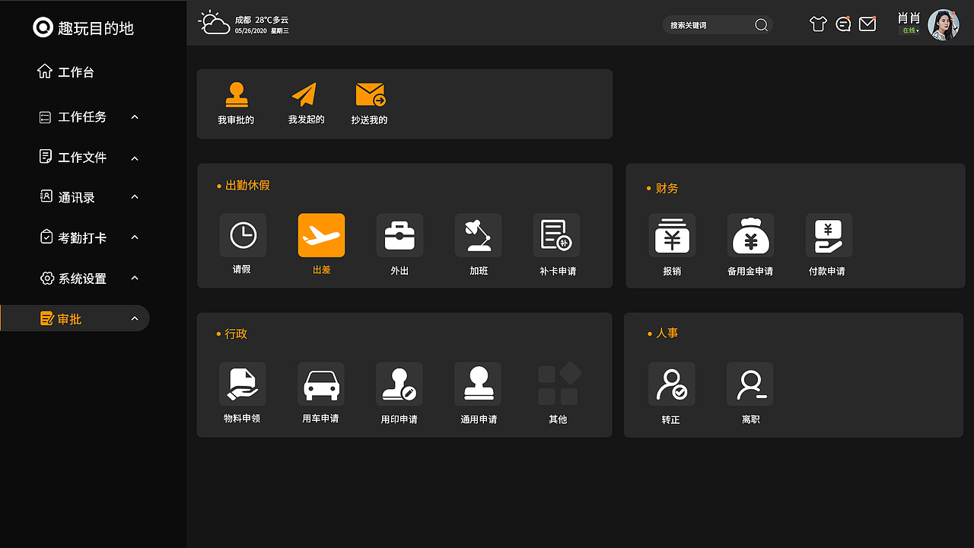The image size is (974, 548).
Task: Select the 出差 airplane icon
Action: (x=321, y=235)
